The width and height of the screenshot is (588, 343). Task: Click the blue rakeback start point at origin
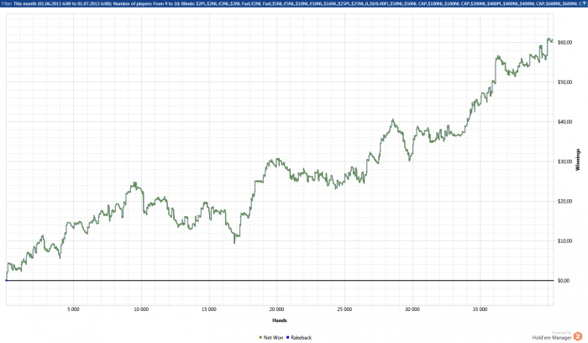tap(7, 280)
